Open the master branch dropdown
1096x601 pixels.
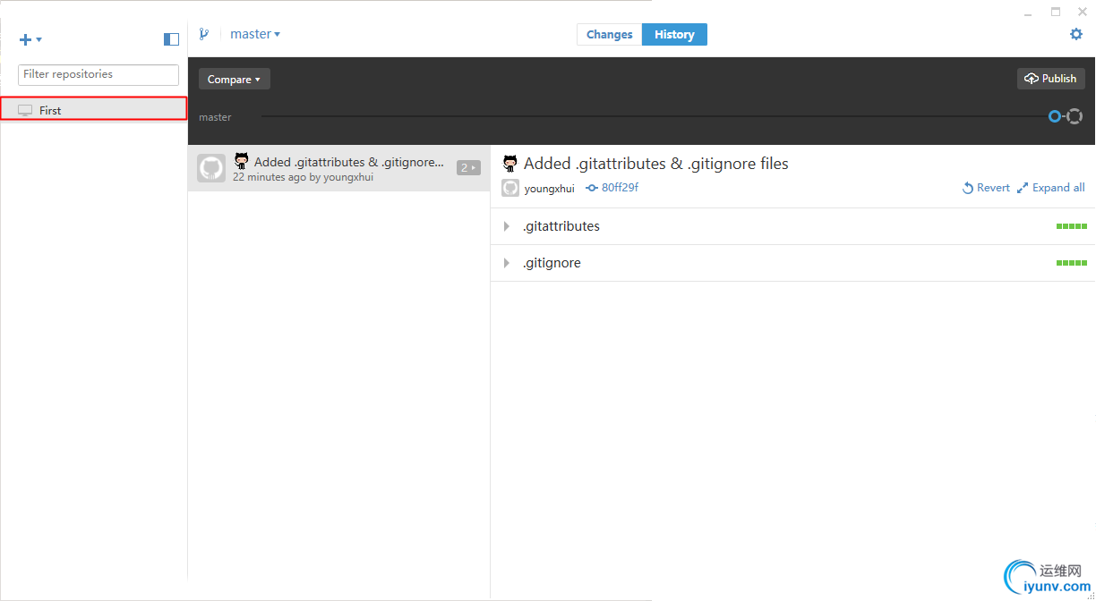(255, 34)
